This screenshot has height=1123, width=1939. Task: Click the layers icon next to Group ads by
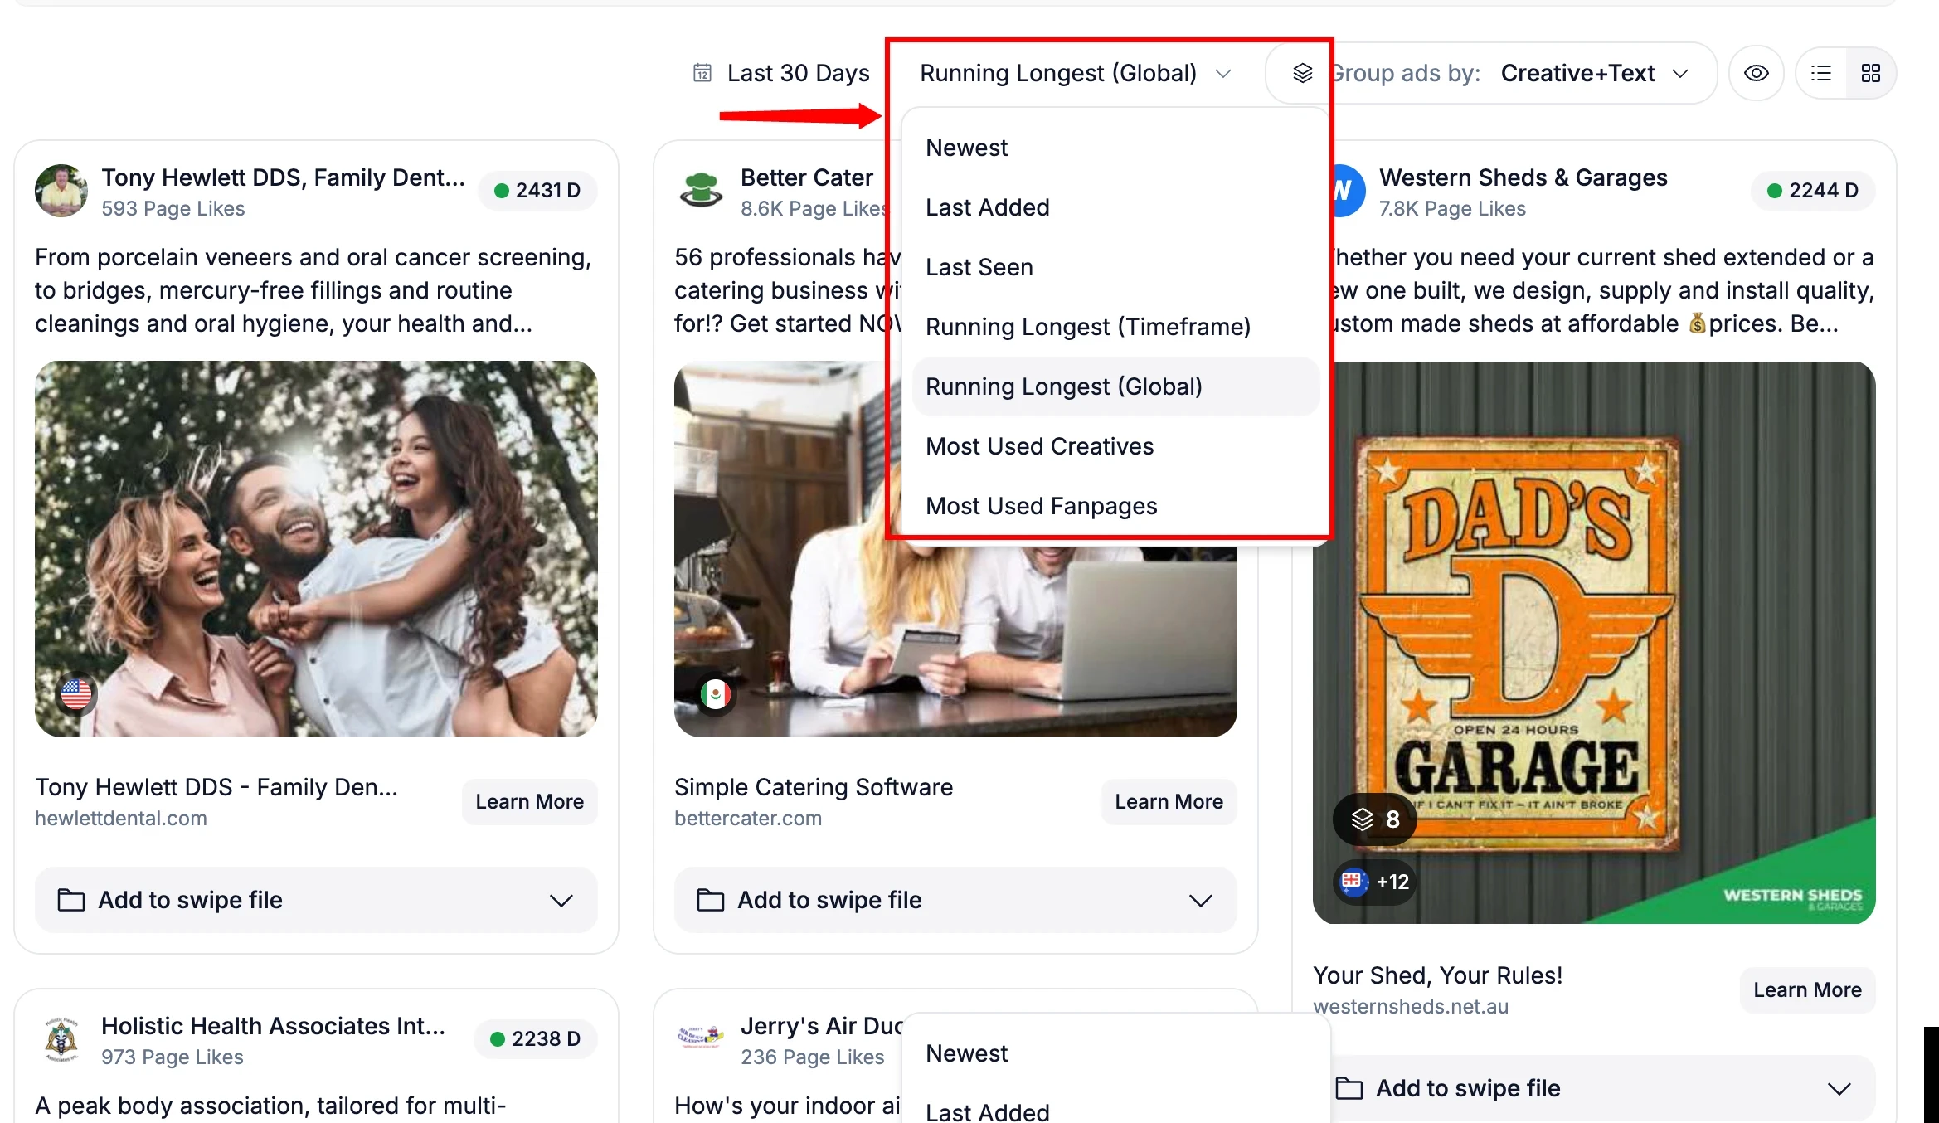1302,73
